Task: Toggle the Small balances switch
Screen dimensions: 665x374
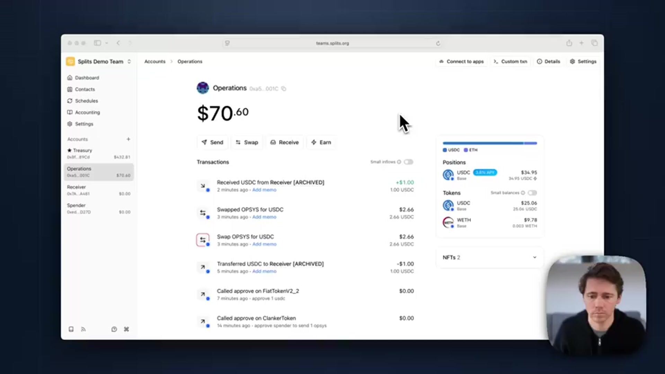Action: pyautogui.click(x=532, y=193)
